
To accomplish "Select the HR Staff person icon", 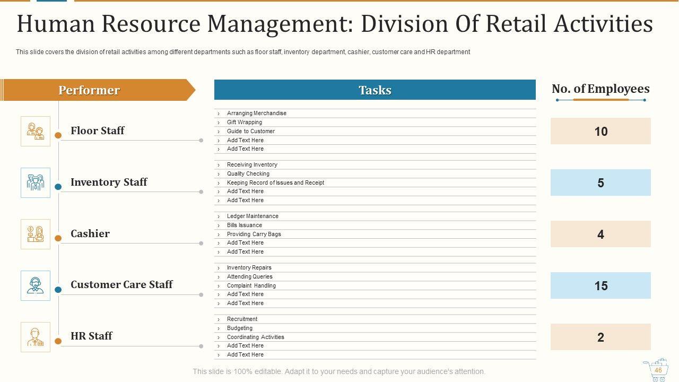I will pyautogui.click(x=36, y=337).
